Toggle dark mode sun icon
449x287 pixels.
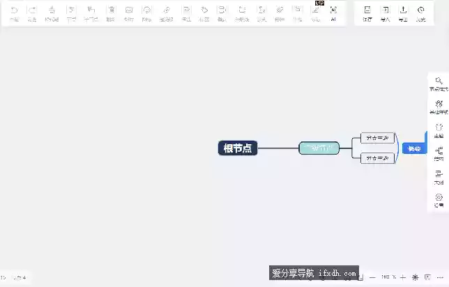pos(416,277)
